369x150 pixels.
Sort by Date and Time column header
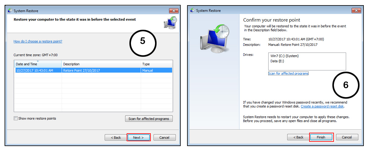point(38,64)
